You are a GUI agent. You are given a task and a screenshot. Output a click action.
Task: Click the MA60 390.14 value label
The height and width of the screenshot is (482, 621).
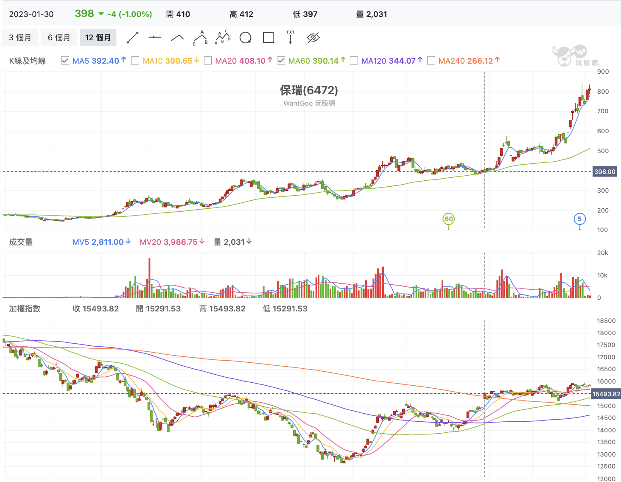317,61
